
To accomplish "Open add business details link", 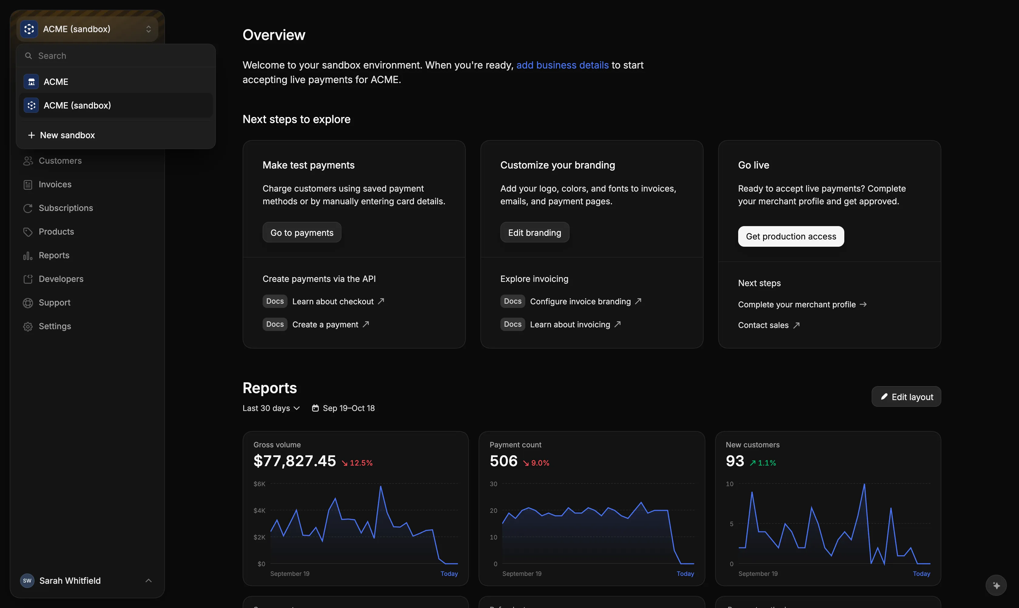I will (562, 65).
